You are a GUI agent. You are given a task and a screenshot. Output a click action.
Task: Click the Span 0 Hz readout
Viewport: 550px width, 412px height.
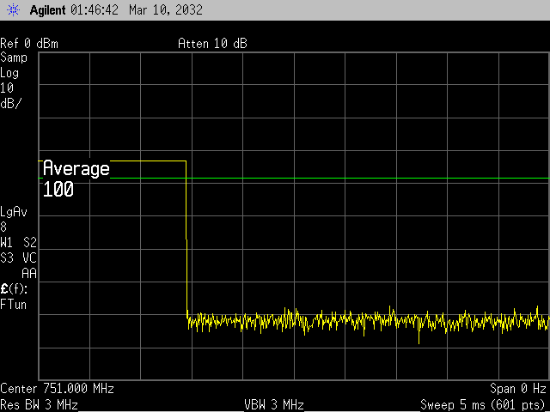point(518,389)
